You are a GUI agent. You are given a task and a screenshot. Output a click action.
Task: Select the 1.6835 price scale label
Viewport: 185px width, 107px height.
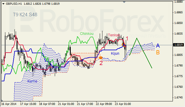(x=178, y=34)
